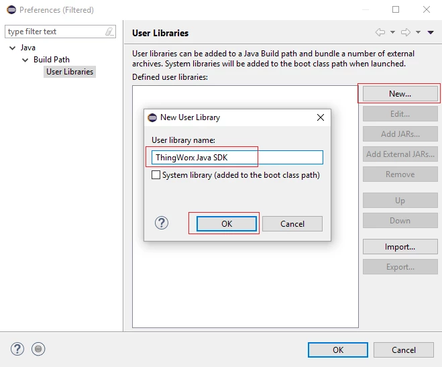This screenshot has height=367, width=442.
Task: Close the Preferences window
Action: pyautogui.click(x=427, y=9)
